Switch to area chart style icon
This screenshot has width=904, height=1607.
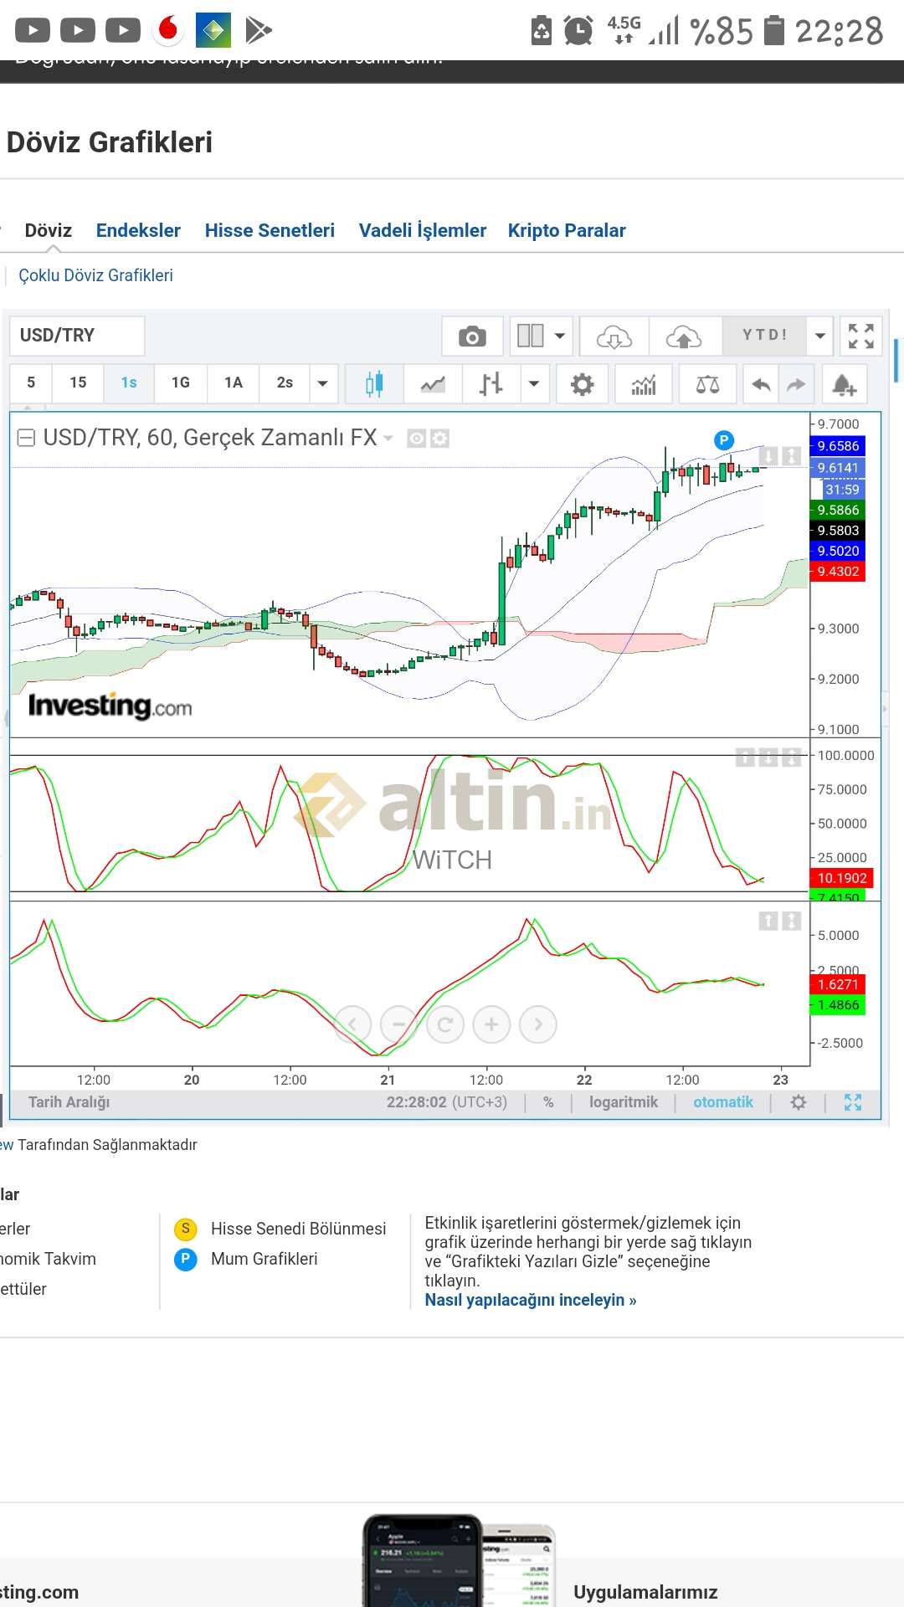click(433, 384)
